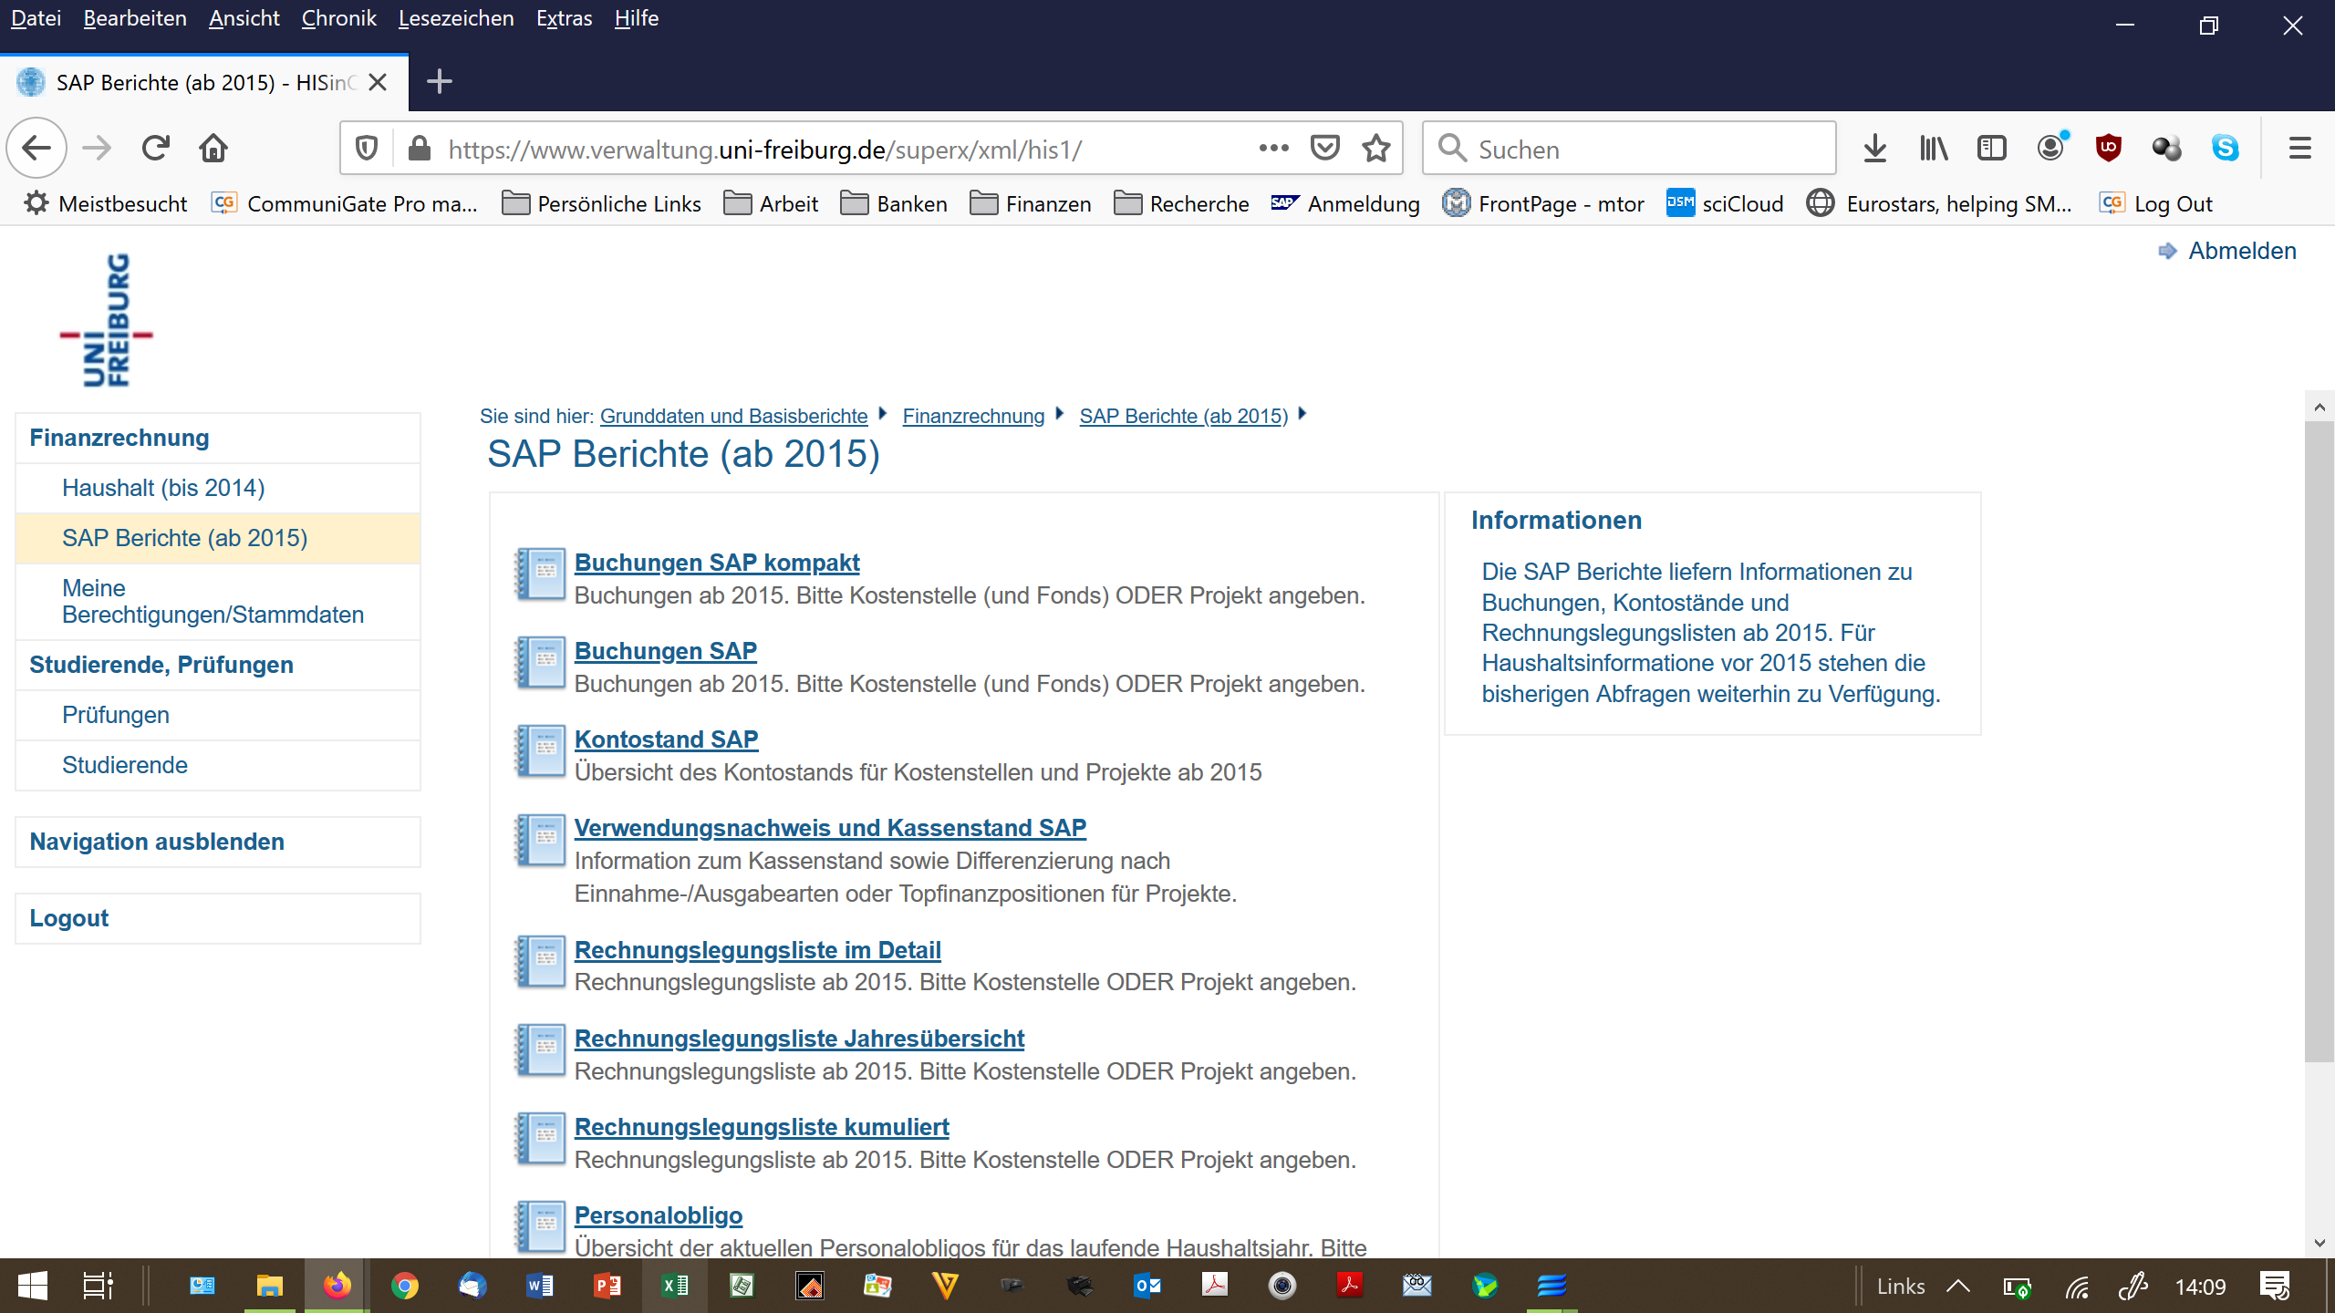Open Chrome from the taskbar
The height and width of the screenshot is (1313, 2335).
[x=404, y=1287]
